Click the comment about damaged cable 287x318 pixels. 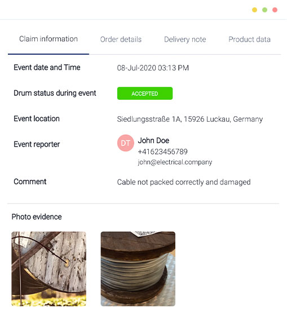(184, 182)
